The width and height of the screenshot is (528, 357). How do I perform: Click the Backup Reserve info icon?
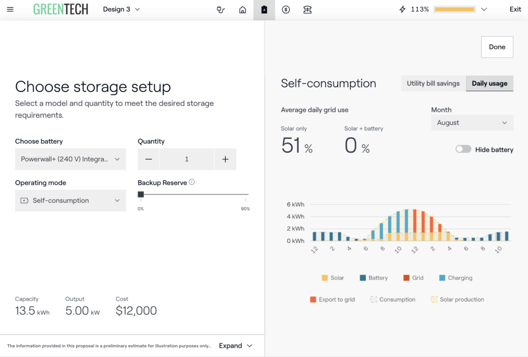(x=192, y=182)
